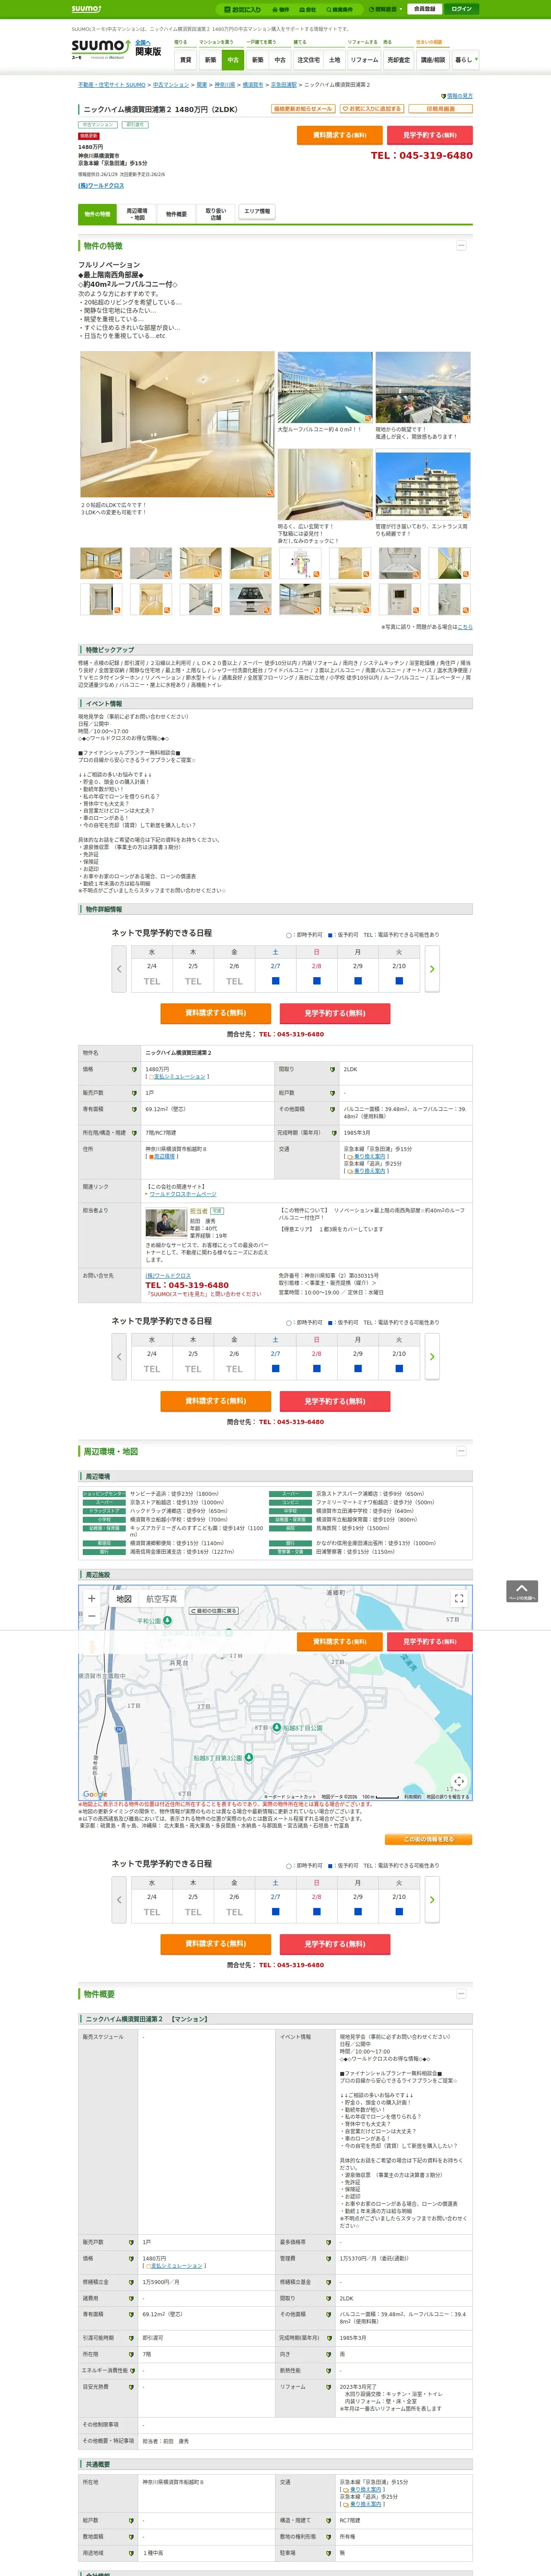This screenshot has width=551, height=2576.
Task: Click the small suumo logo in the green header
Action: (86, 9)
